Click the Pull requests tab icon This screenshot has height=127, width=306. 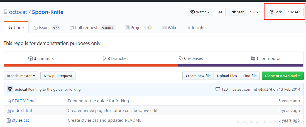pyautogui.click(x=72, y=28)
